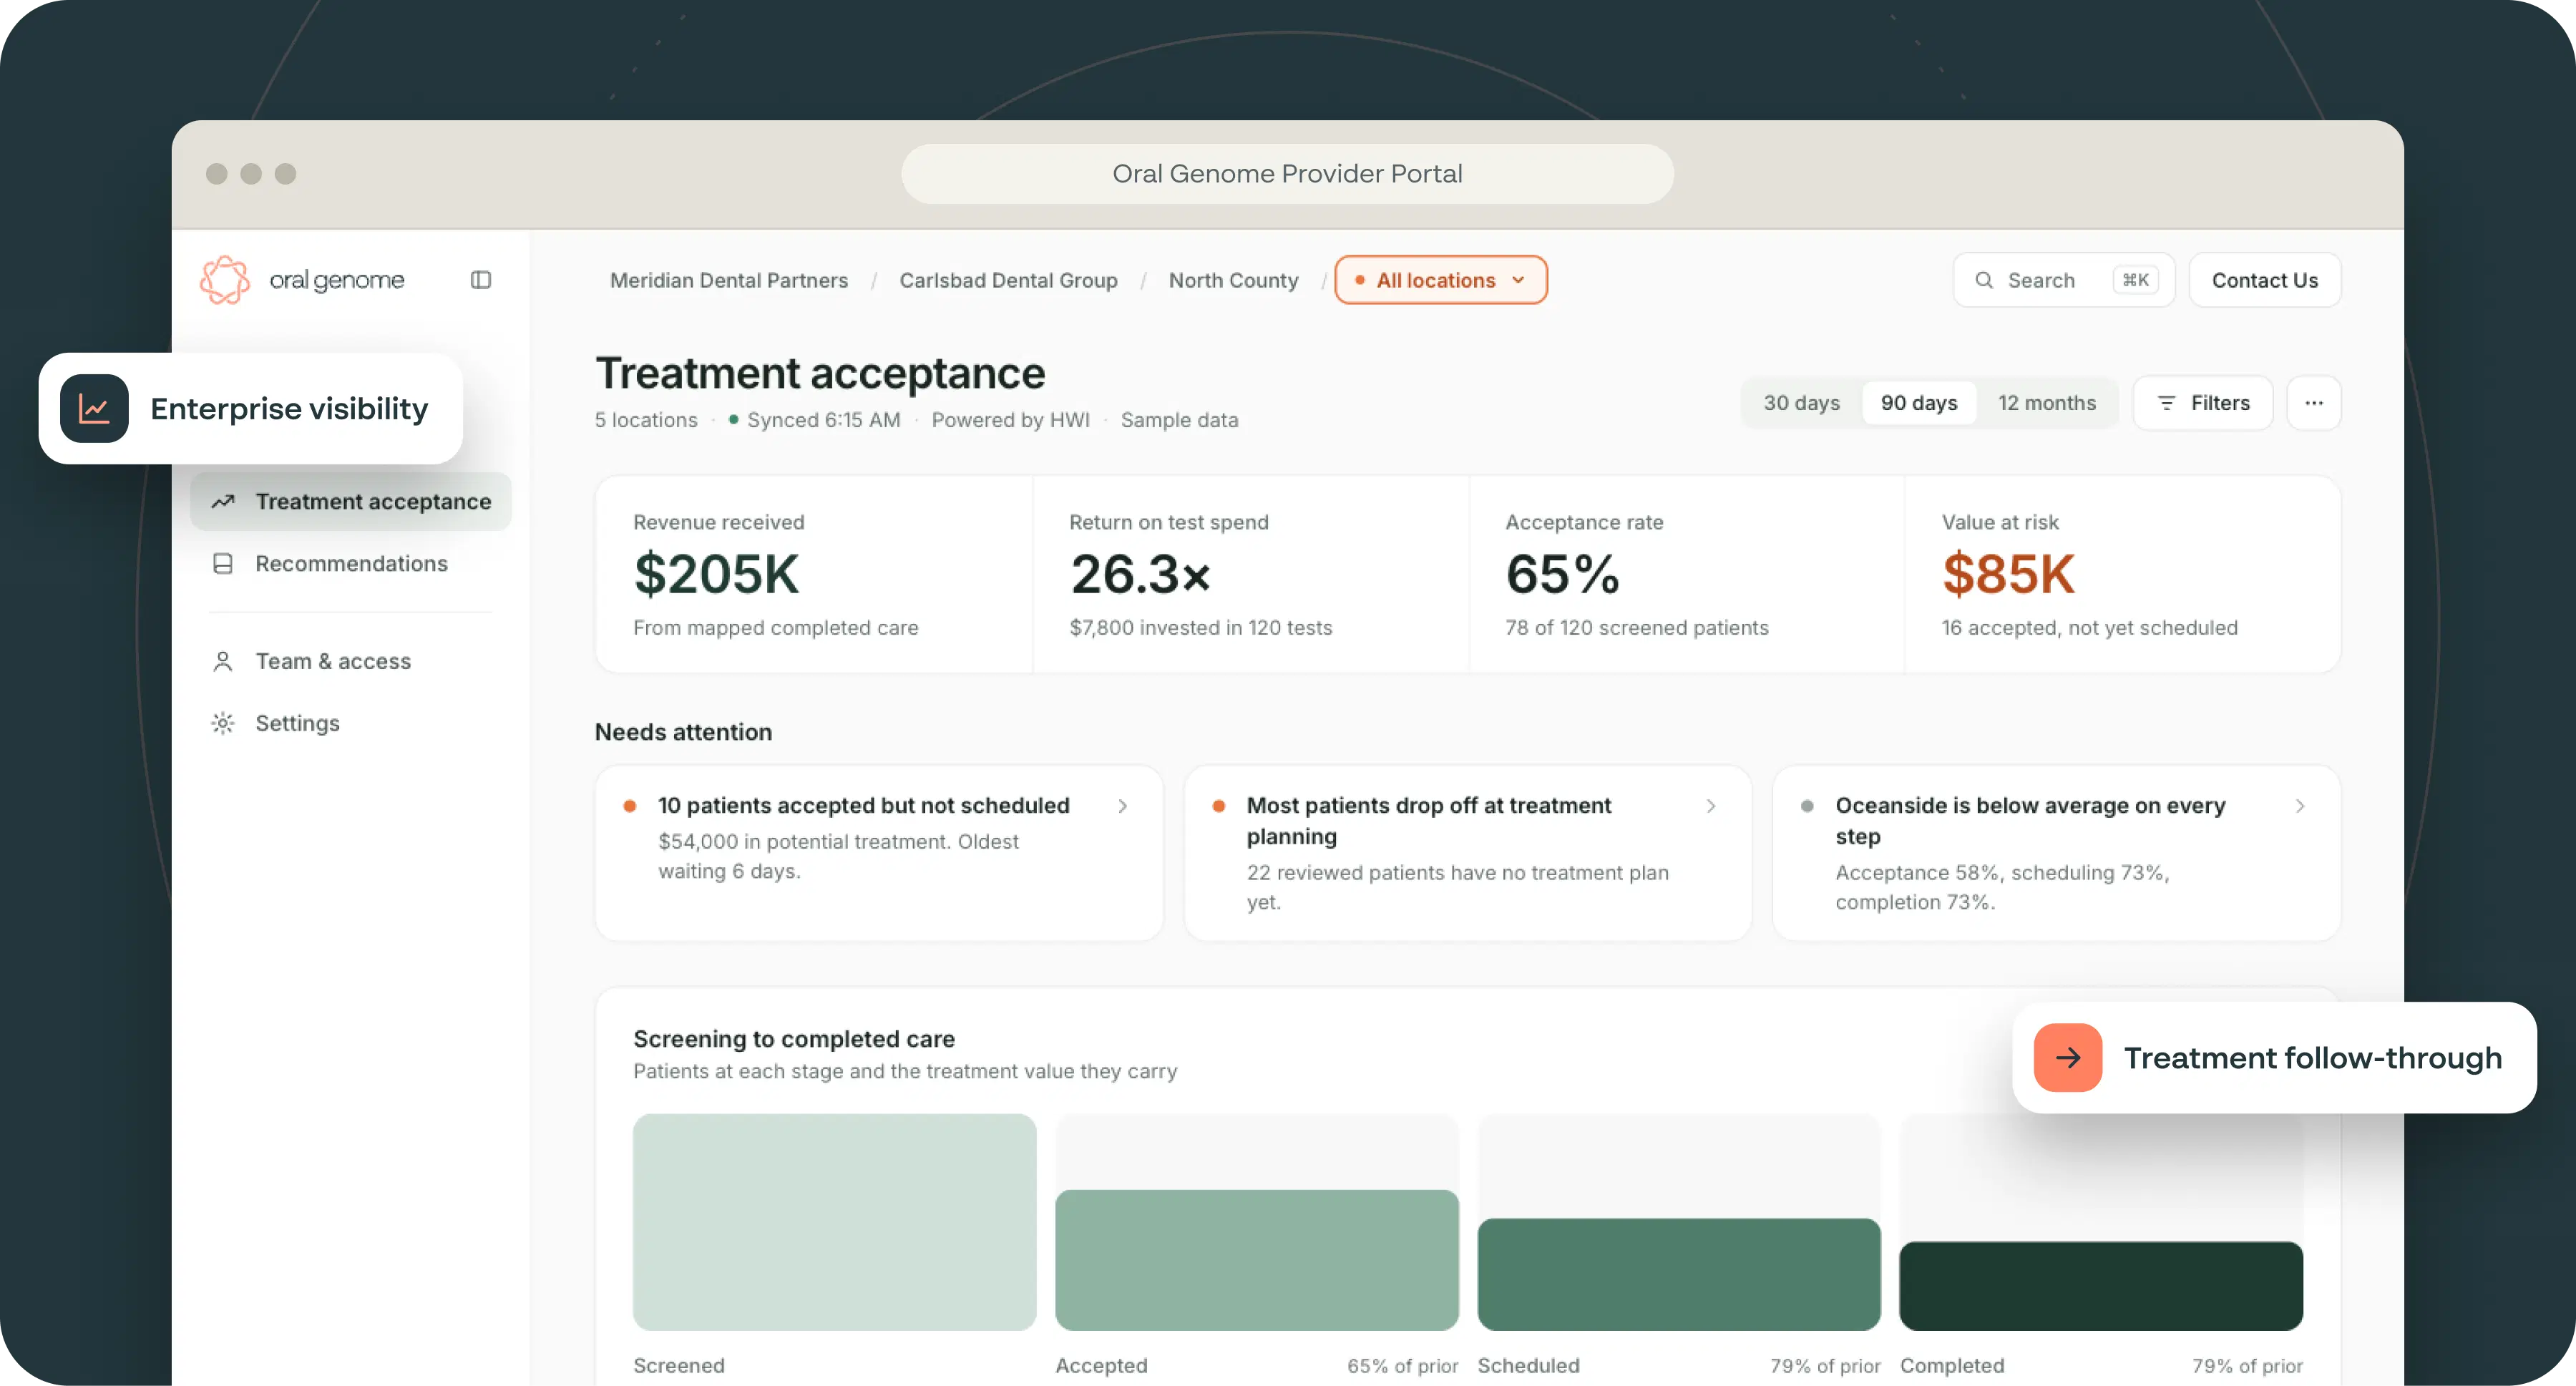
Task: Click the 'Synced 6:15 AM' status text
Action: (x=823, y=420)
